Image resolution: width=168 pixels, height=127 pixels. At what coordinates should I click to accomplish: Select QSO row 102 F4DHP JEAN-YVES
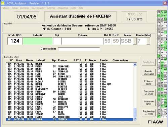click(70, 66)
